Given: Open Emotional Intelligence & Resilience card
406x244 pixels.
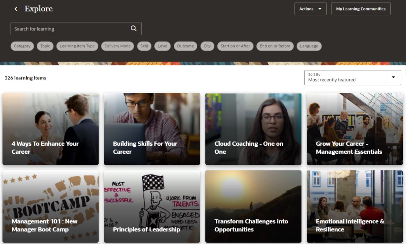Looking at the screenshot, I should tap(355, 207).
